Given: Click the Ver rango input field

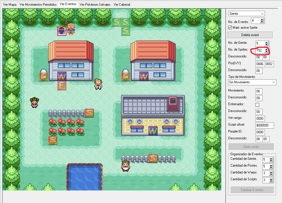Looking at the screenshot, I should point(260,119).
